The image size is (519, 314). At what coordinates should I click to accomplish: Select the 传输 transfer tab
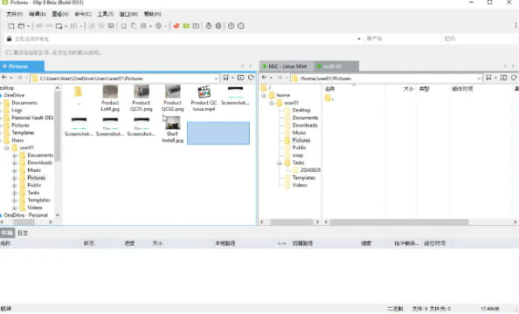pyautogui.click(x=7, y=233)
